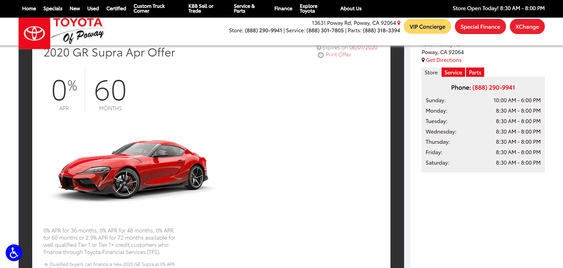Viewport: 563px width, 268px height.
Task: Click the header address 13631 Poway Rd
Action: pos(354,23)
